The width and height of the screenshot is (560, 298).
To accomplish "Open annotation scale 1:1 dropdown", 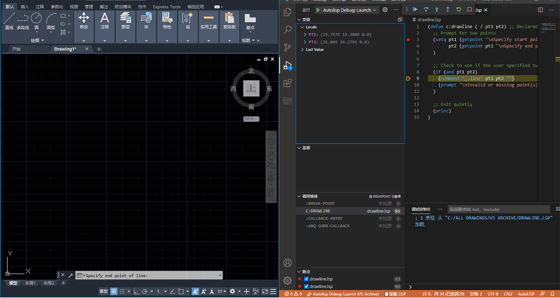I will click(222, 291).
